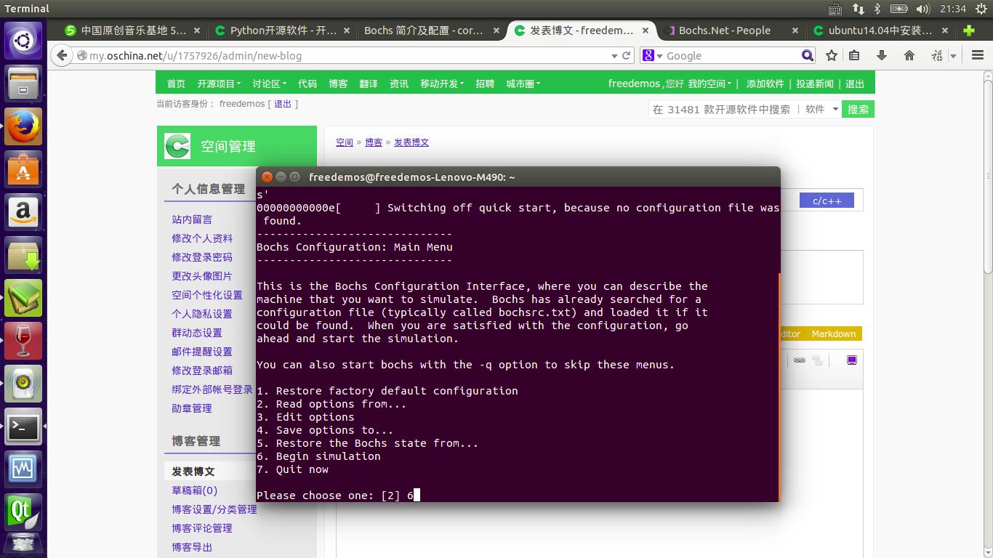Expand 讨论区 navigation dropdown

pos(270,84)
